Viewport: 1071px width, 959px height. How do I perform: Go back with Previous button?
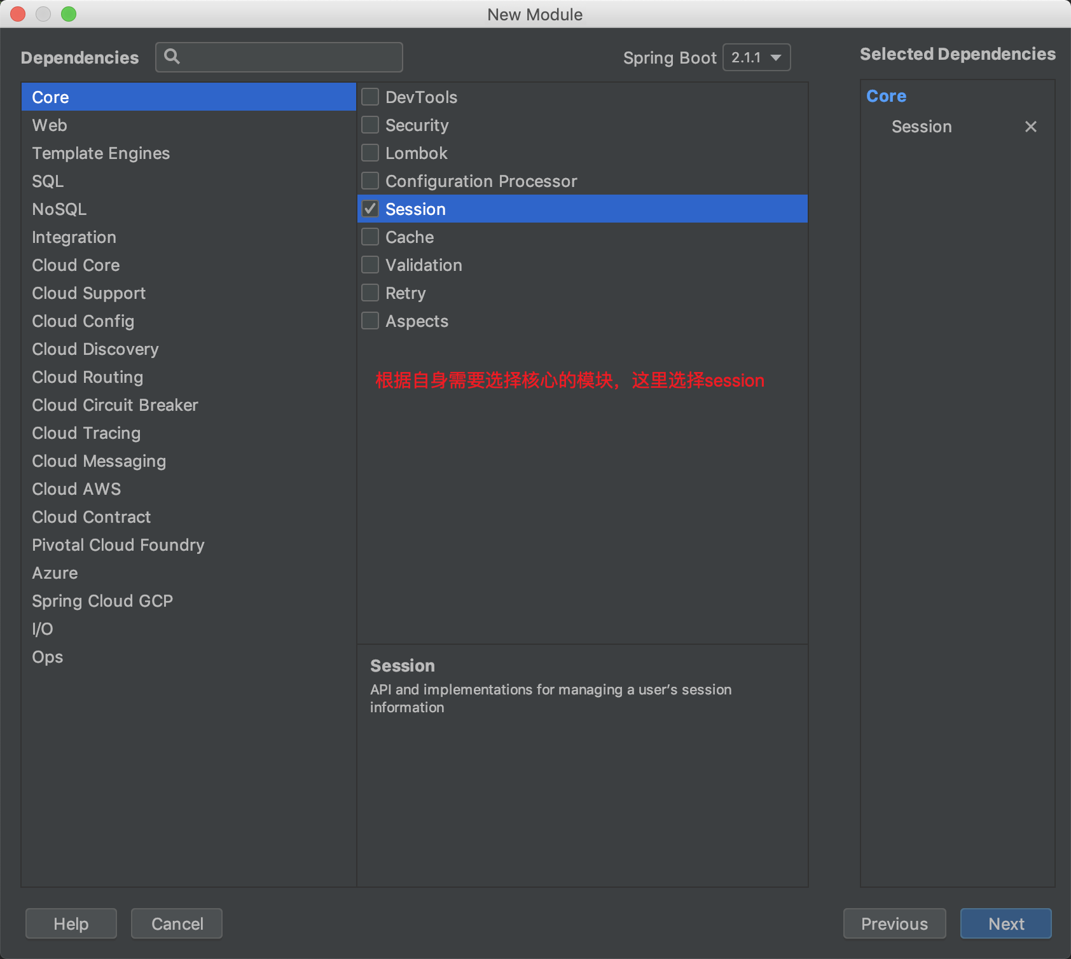[894, 923]
